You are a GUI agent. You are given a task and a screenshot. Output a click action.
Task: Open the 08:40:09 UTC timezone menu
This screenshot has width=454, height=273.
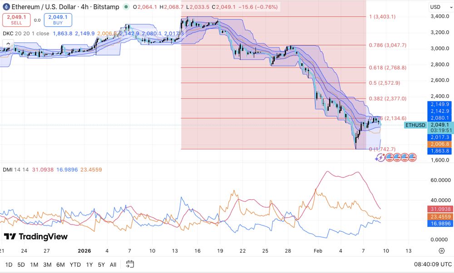[x=433, y=264]
